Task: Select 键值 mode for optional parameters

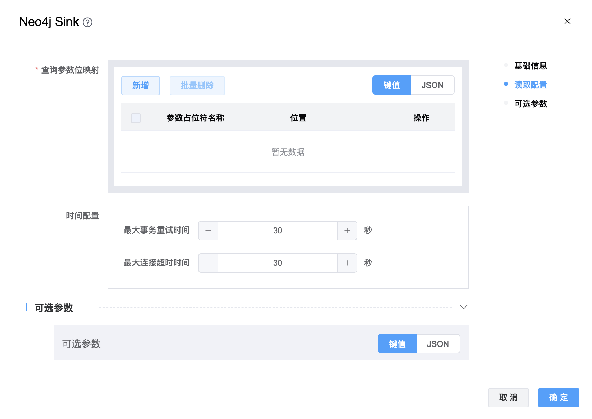Action: pos(397,344)
